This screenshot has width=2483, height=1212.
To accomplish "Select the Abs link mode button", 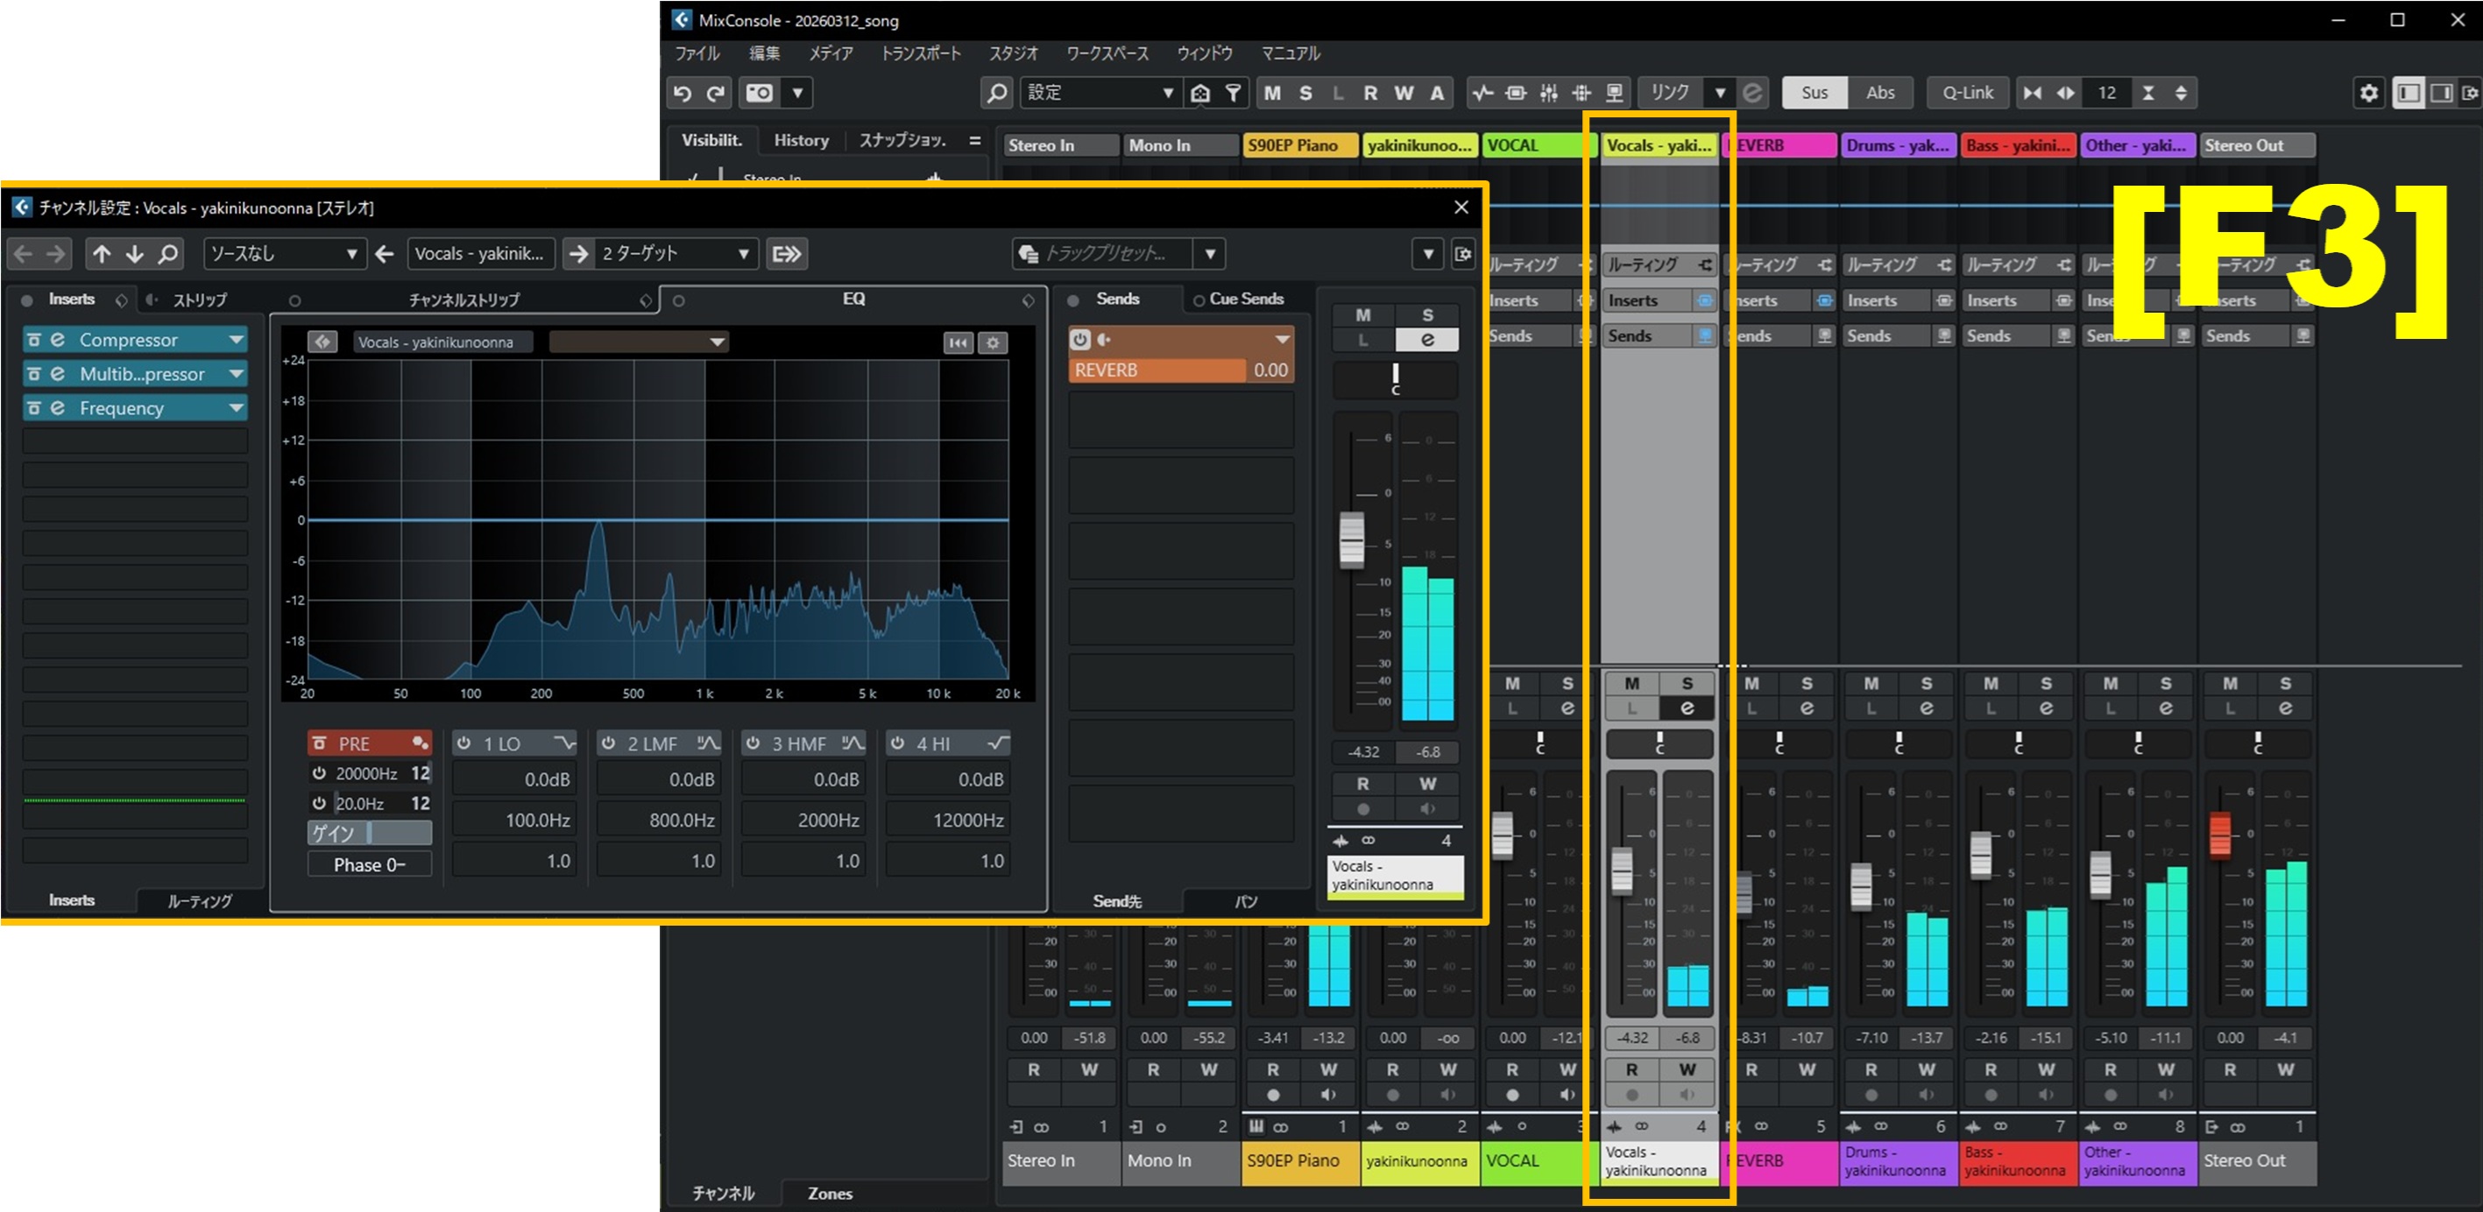I will point(1879,94).
